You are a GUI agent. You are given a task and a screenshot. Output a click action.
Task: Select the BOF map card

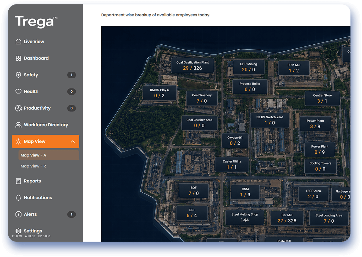coord(194,191)
